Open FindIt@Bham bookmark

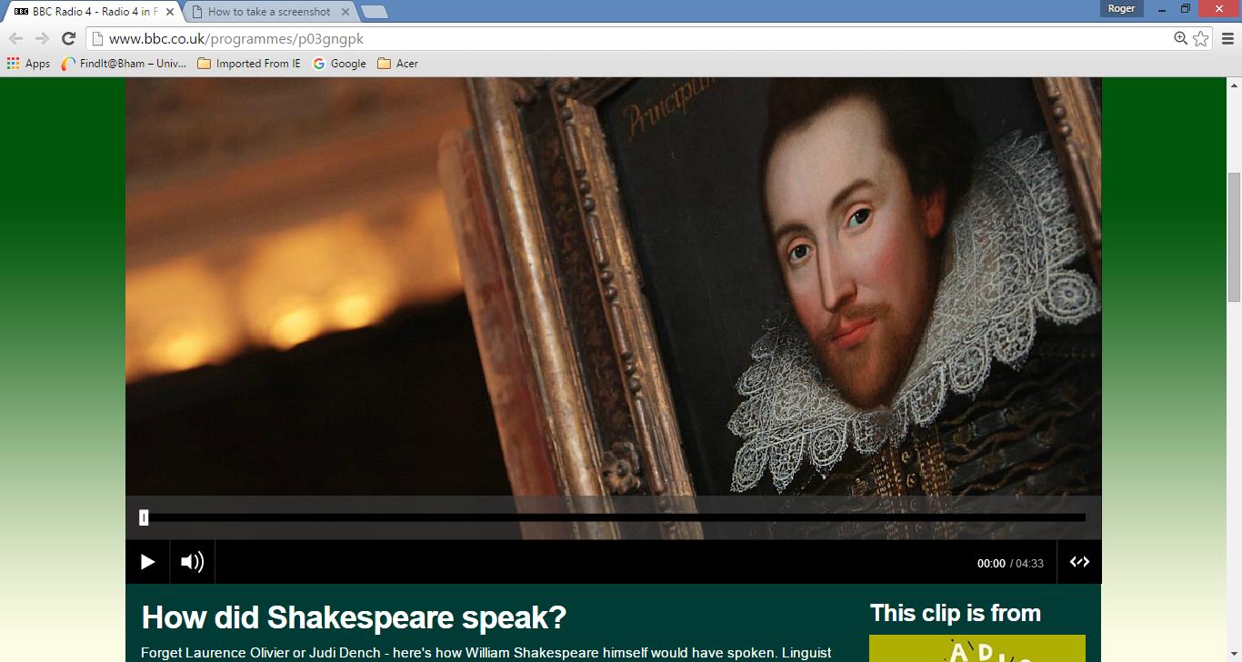(124, 64)
